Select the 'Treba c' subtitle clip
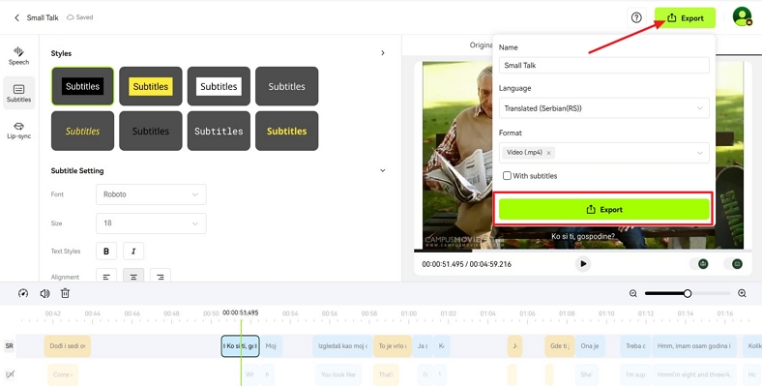Viewport: 762px width, 386px height. (x=635, y=346)
